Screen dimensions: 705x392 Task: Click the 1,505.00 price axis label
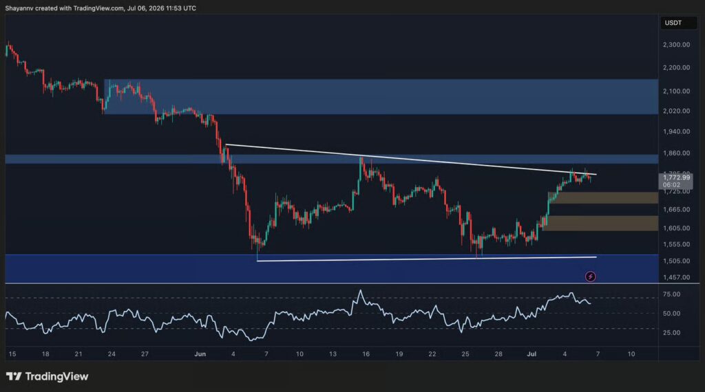click(x=676, y=261)
